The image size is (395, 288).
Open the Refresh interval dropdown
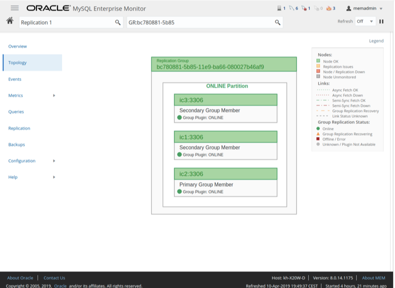pos(365,21)
